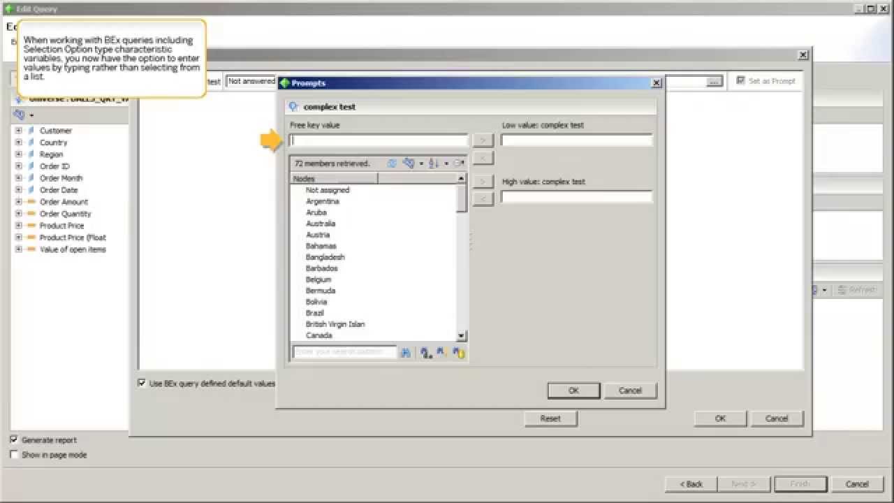Expand the Order Month tree node

point(18,178)
